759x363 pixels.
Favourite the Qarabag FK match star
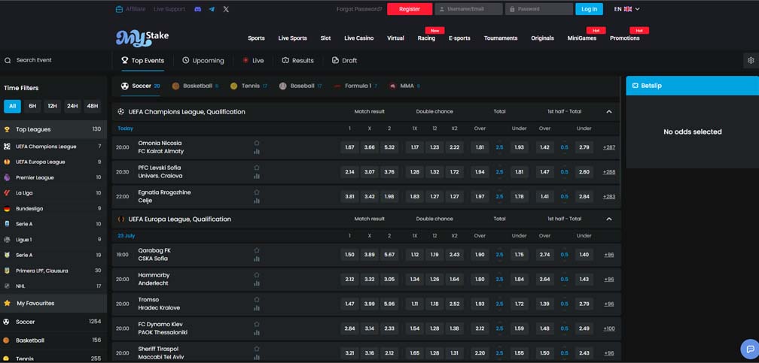tap(257, 250)
